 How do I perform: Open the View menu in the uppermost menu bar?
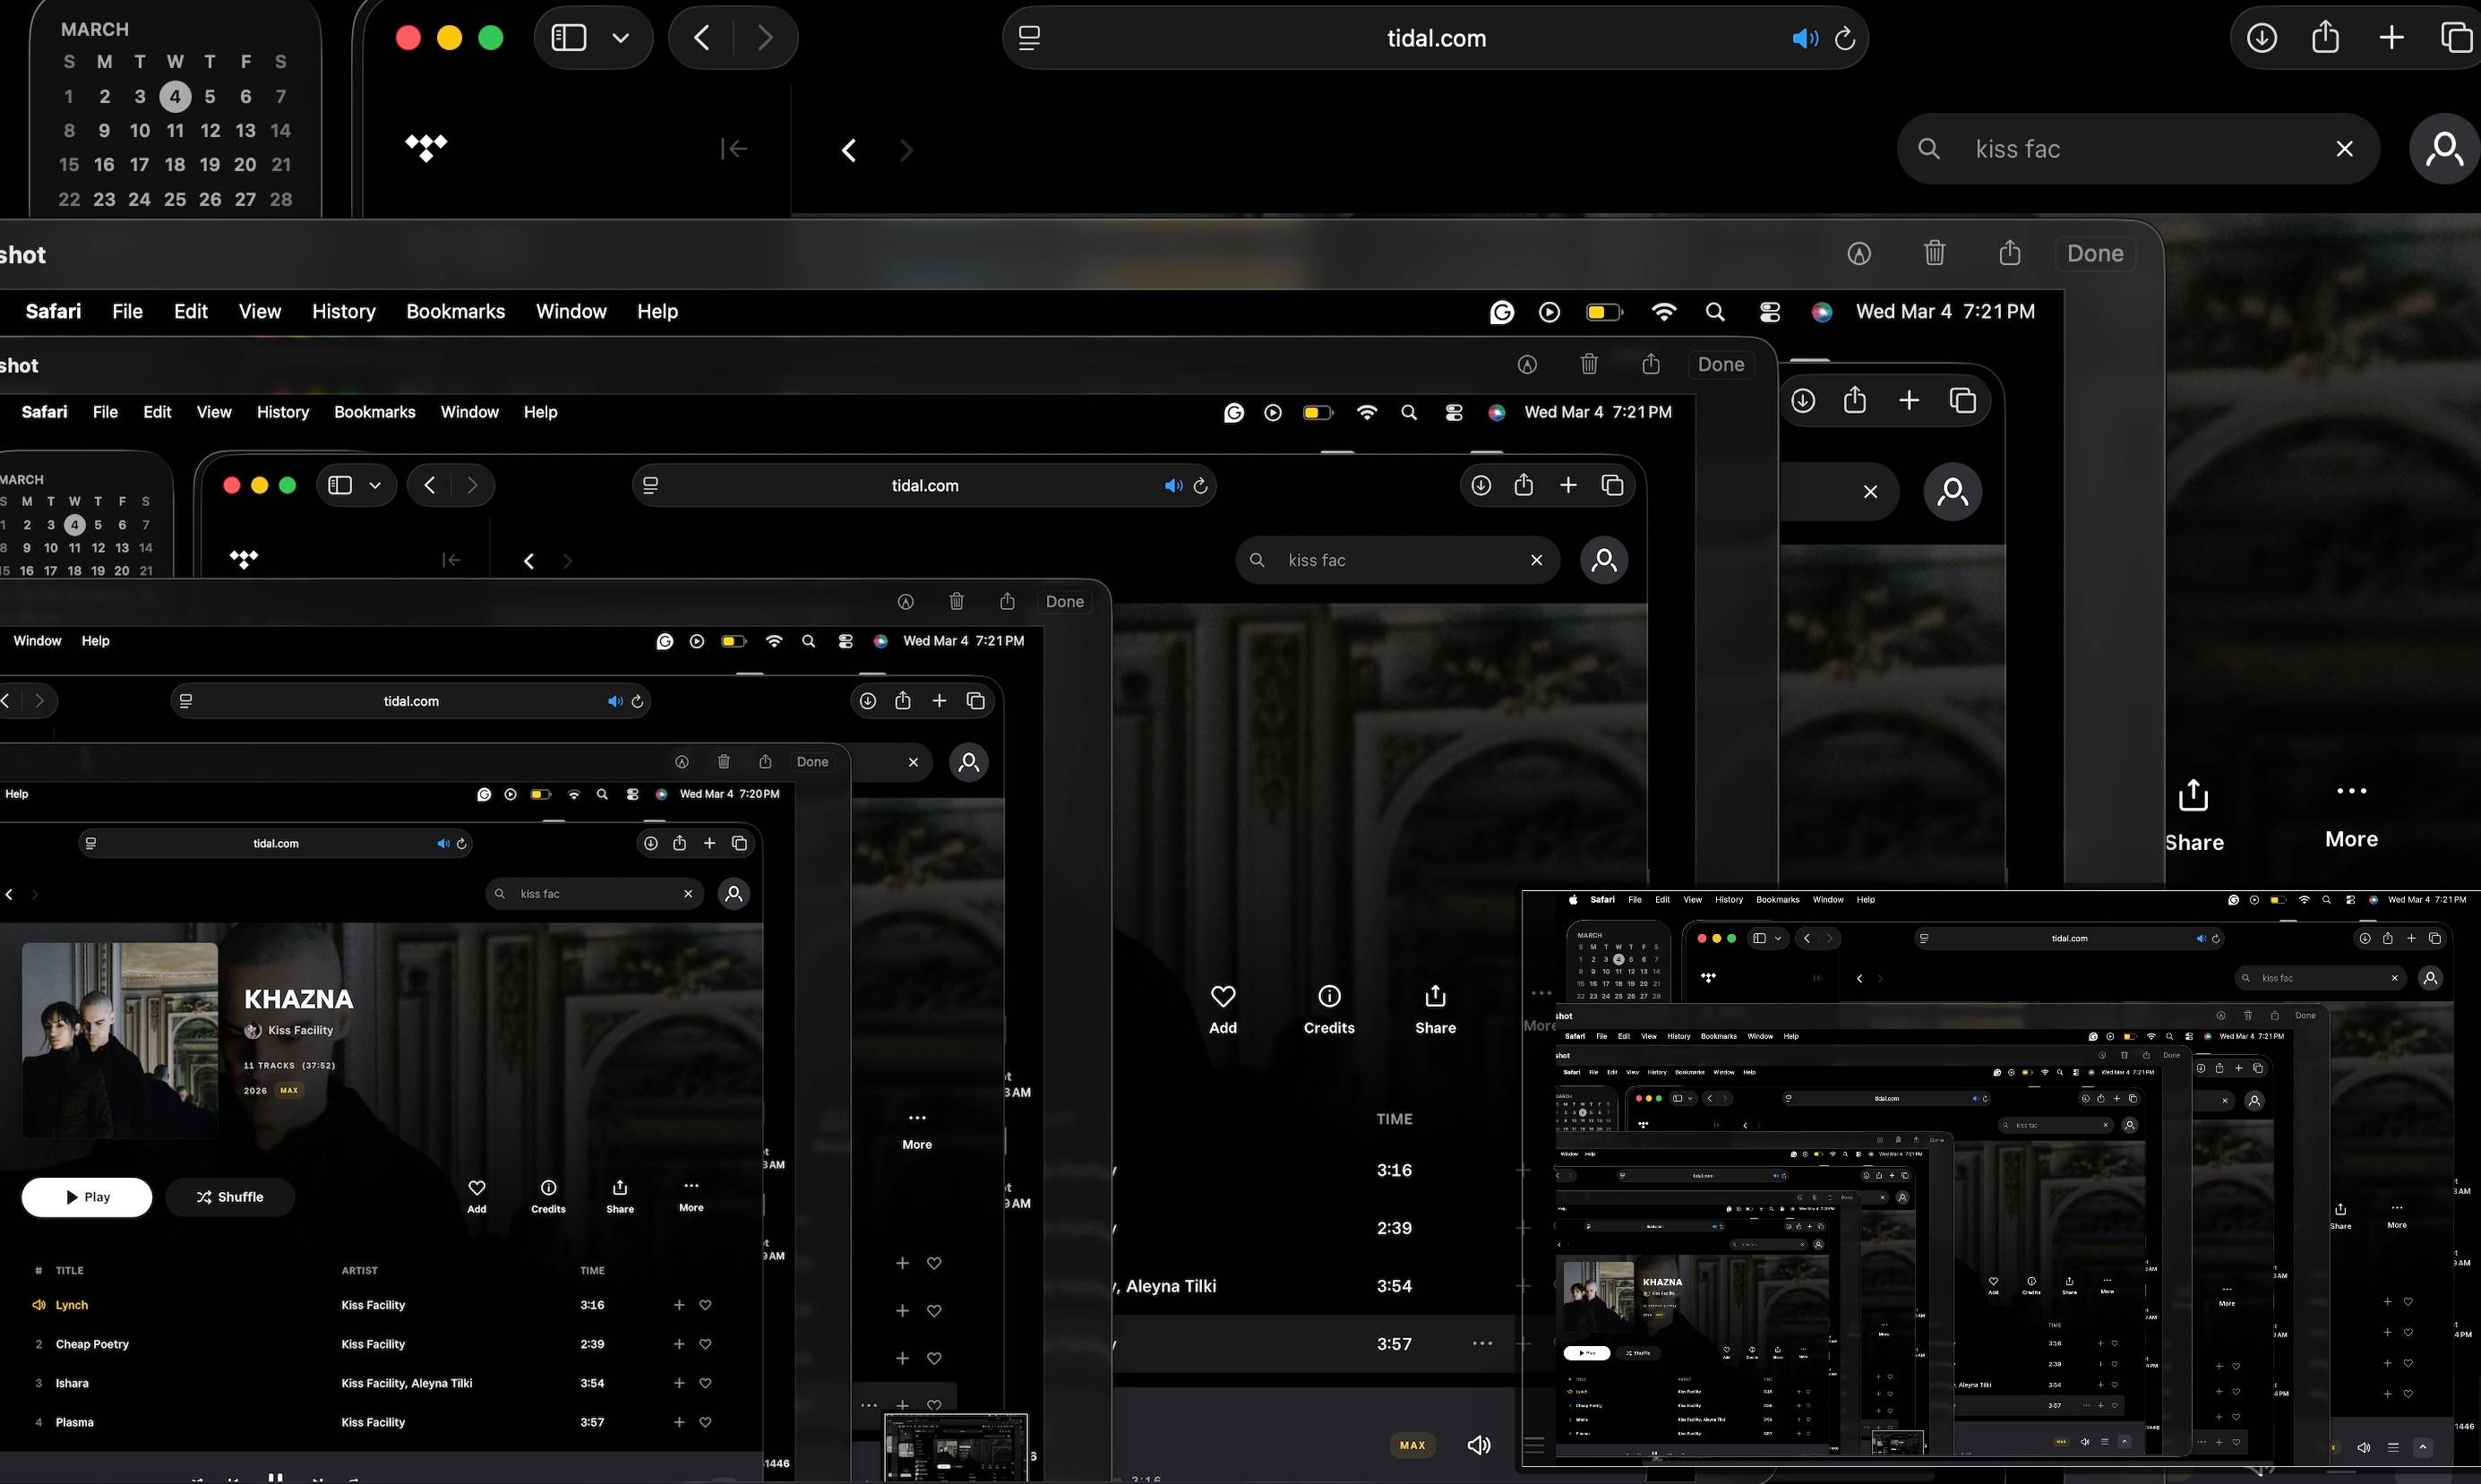click(260, 312)
